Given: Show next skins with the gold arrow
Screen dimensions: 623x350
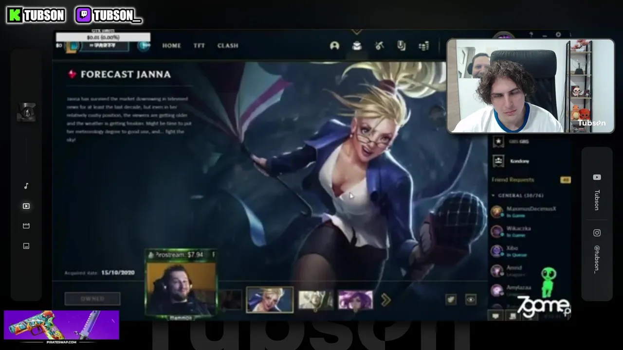Looking at the screenshot, I should tap(385, 300).
